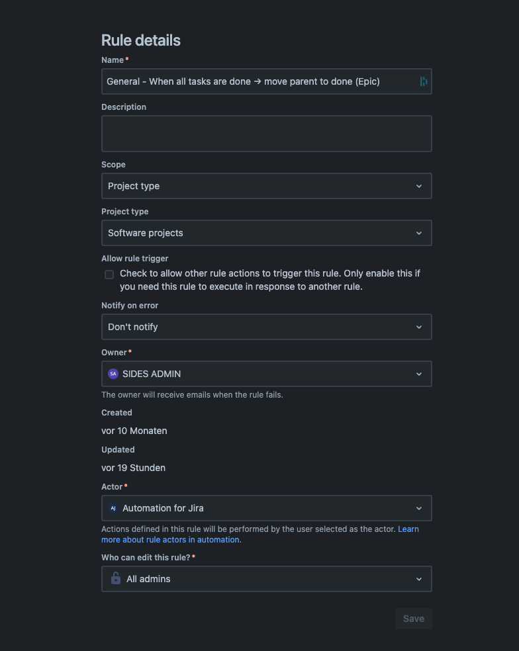Click the Automation for Jira app icon
The width and height of the screenshot is (519, 651).
tap(113, 507)
